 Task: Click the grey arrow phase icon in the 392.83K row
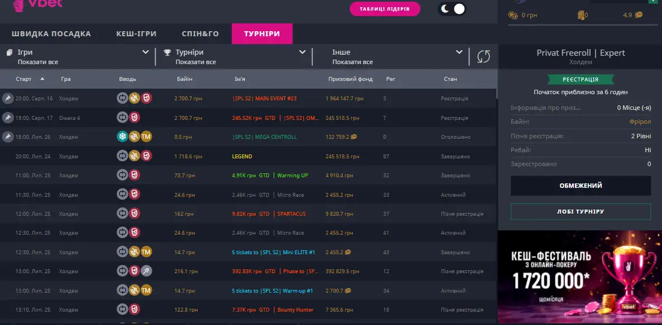pyautogui.click(x=146, y=270)
